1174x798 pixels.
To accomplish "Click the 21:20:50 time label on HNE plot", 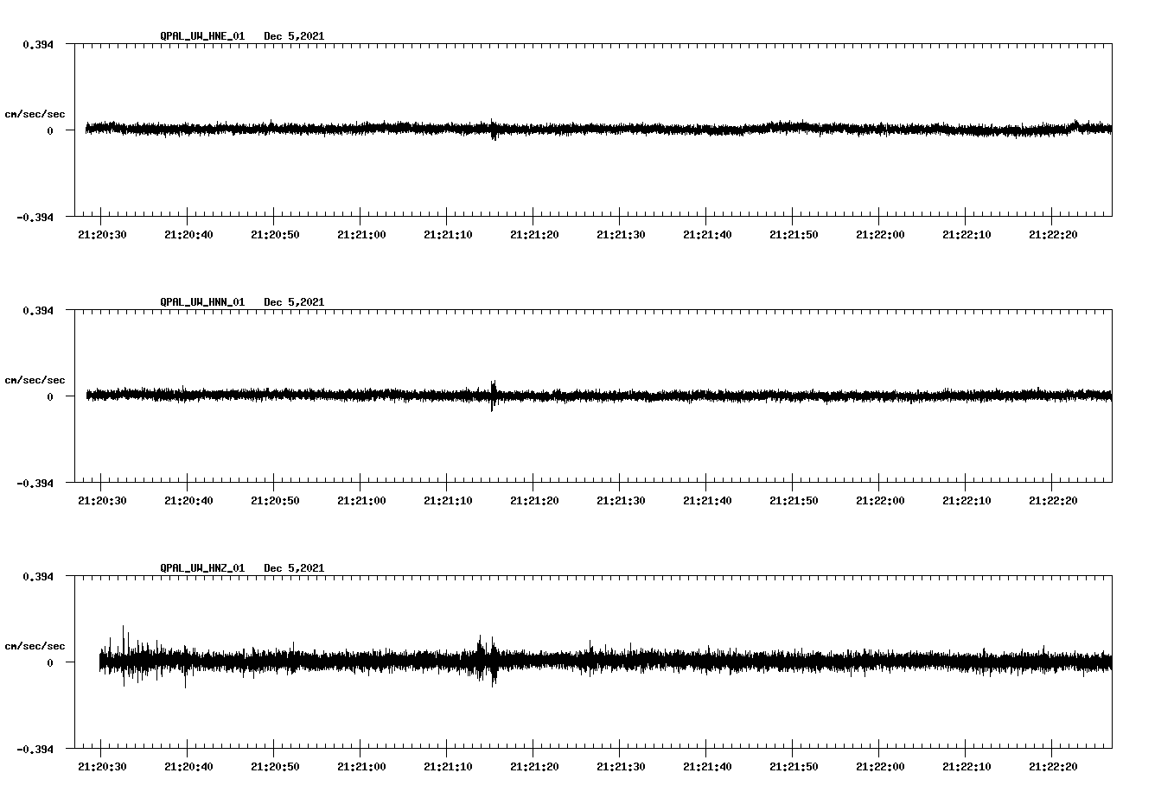I will pyautogui.click(x=275, y=235).
